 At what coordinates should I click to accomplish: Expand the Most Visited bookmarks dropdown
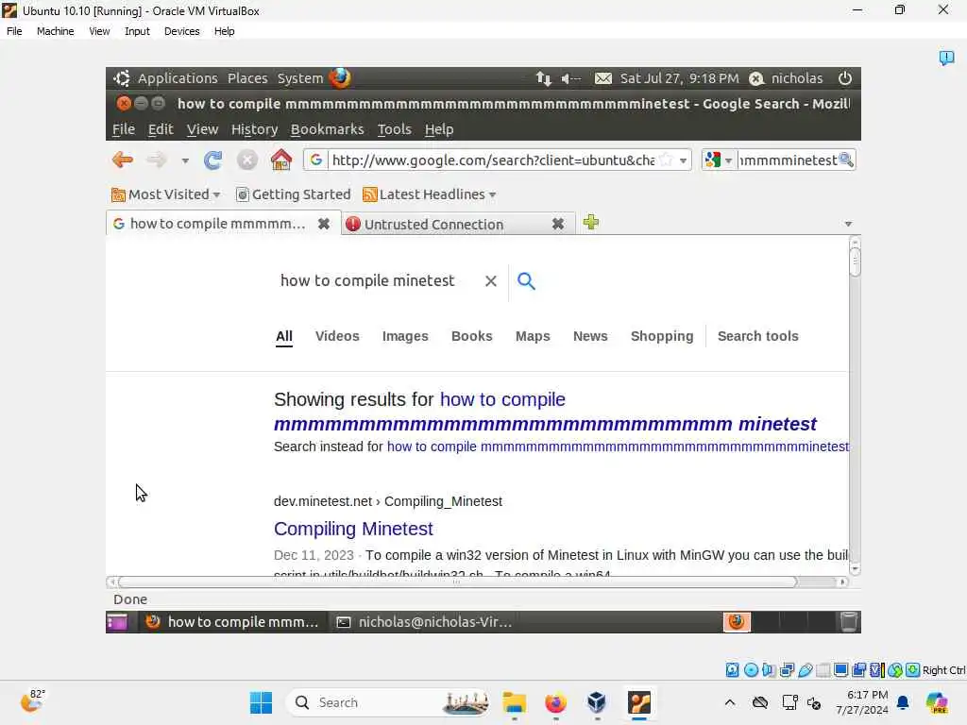coord(216,194)
